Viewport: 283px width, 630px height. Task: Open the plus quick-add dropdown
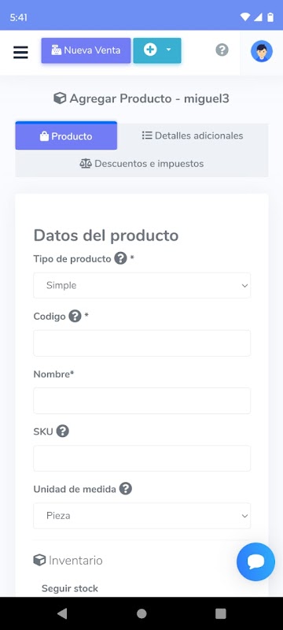[157, 50]
